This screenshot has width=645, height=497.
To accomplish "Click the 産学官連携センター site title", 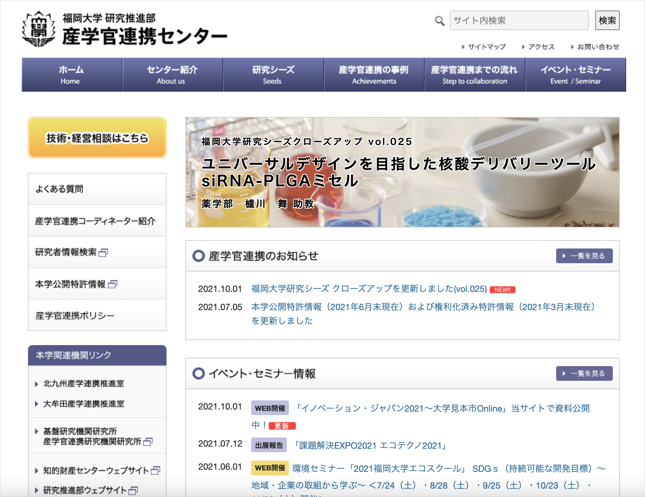I will 145,36.
